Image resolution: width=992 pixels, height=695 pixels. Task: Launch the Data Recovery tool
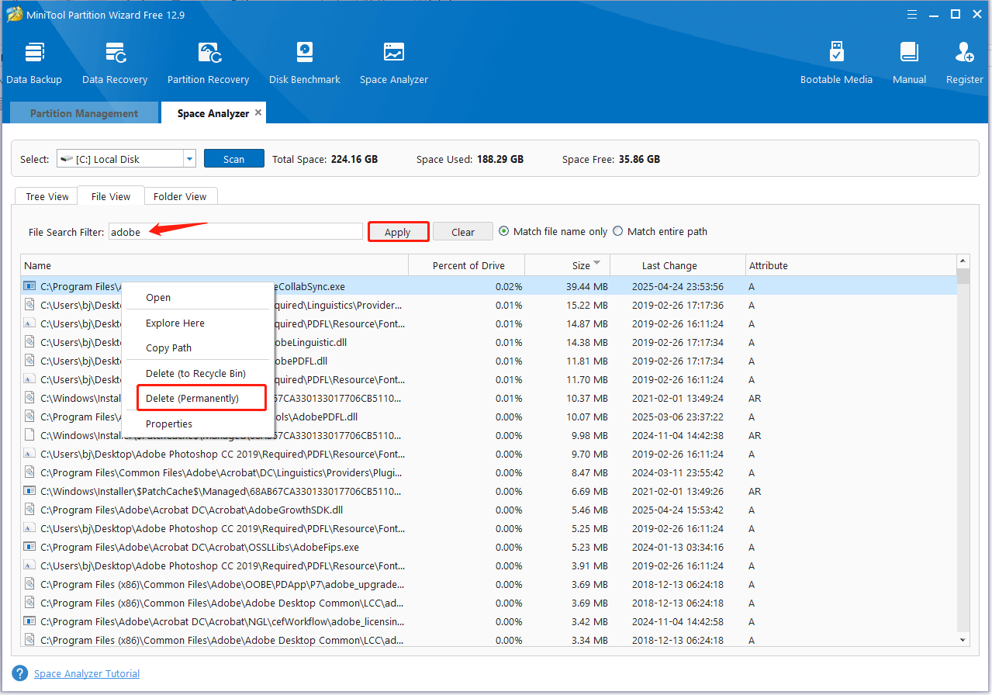tap(115, 63)
